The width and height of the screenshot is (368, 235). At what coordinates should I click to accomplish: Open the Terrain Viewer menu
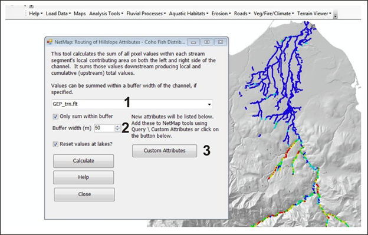314,14
